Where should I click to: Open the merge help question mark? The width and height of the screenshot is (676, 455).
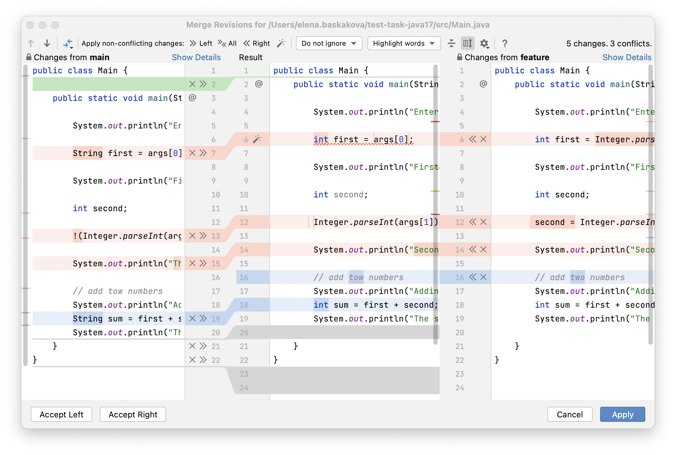point(505,43)
